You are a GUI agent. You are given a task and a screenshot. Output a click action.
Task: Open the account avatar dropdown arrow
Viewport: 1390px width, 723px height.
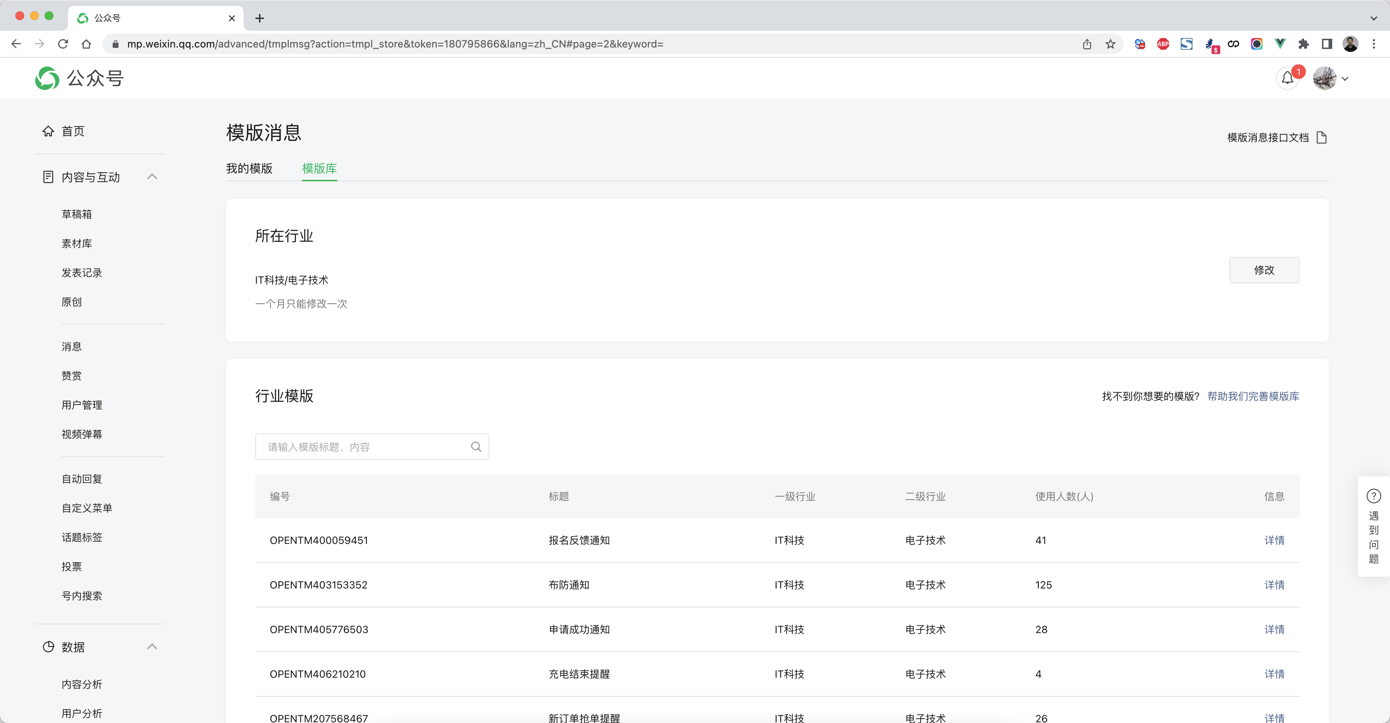pos(1345,79)
